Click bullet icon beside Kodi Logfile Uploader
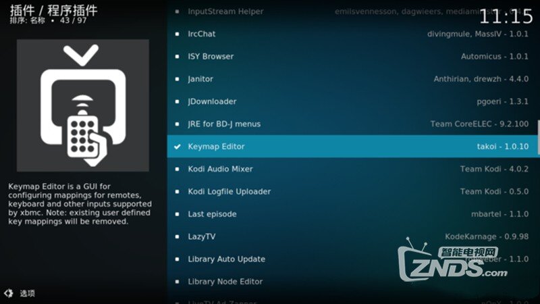Image resolution: width=540 pixels, height=304 pixels. pos(177,192)
